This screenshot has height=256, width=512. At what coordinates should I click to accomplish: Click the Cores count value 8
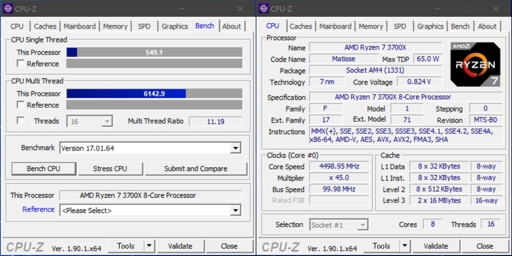[433, 224]
